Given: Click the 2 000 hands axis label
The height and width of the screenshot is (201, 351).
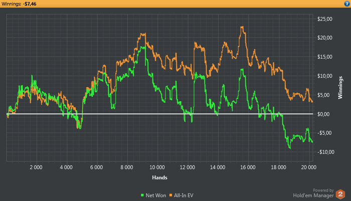Looking at the screenshot, I should [36, 167].
